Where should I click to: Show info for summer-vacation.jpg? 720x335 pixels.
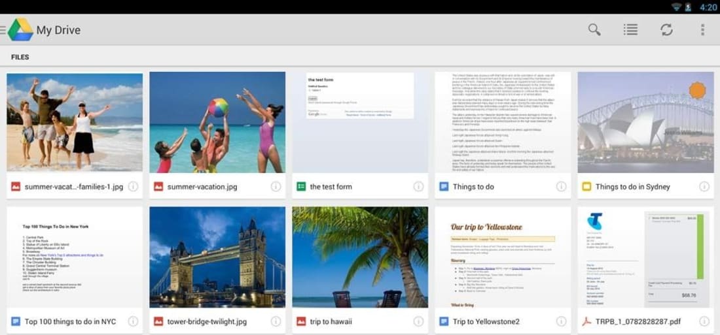coord(276,187)
